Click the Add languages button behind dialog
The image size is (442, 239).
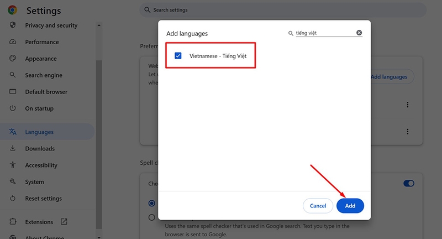coord(392,76)
